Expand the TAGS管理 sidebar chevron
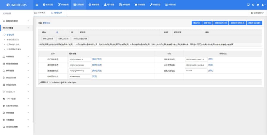Image resolution: width=267 pixels, height=135 pixels. 28,99
